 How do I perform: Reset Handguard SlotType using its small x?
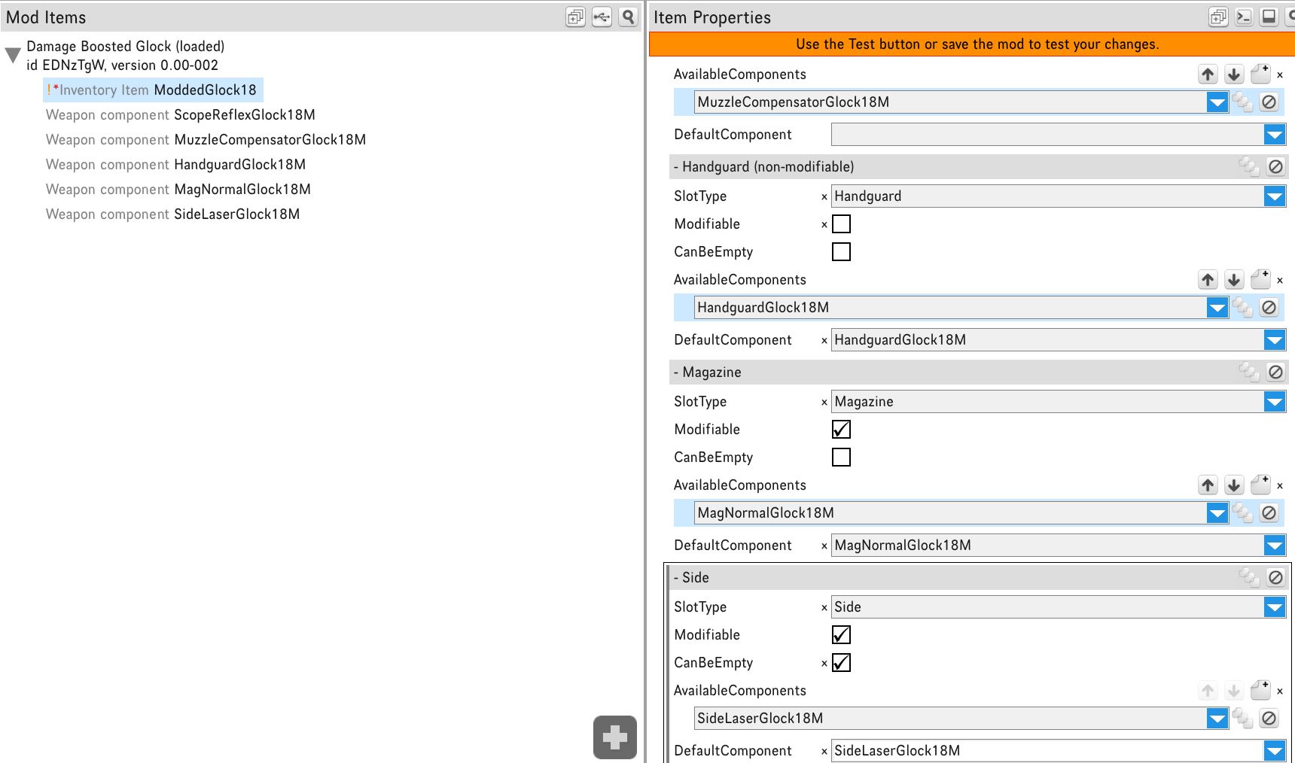pos(824,197)
